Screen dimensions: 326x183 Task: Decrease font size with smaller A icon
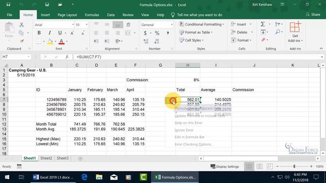click(83, 33)
